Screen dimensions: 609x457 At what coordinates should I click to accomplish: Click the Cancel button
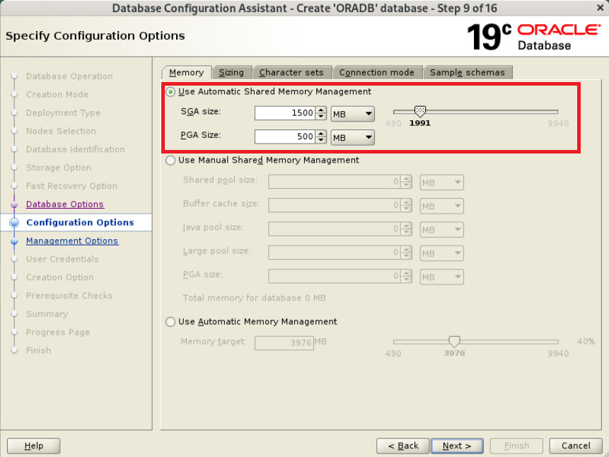(576, 446)
